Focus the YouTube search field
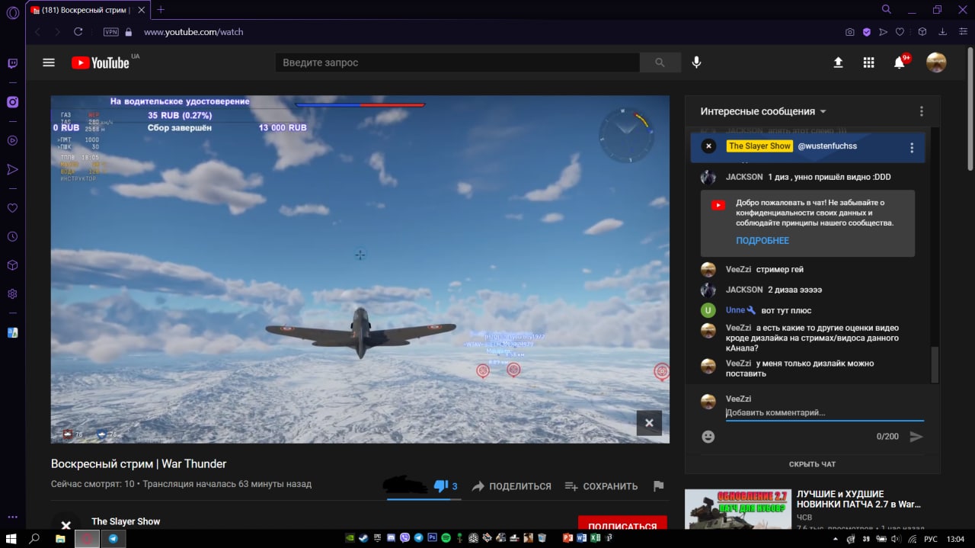975x548 pixels. [457, 62]
